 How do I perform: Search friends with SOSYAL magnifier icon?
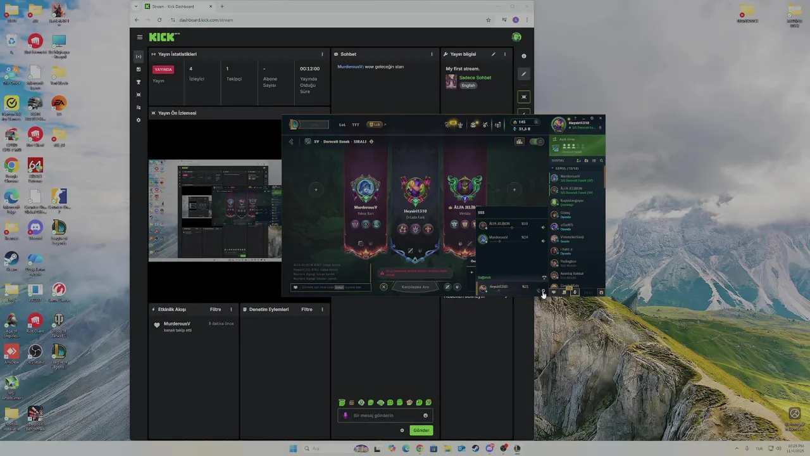tap(601, 161)
